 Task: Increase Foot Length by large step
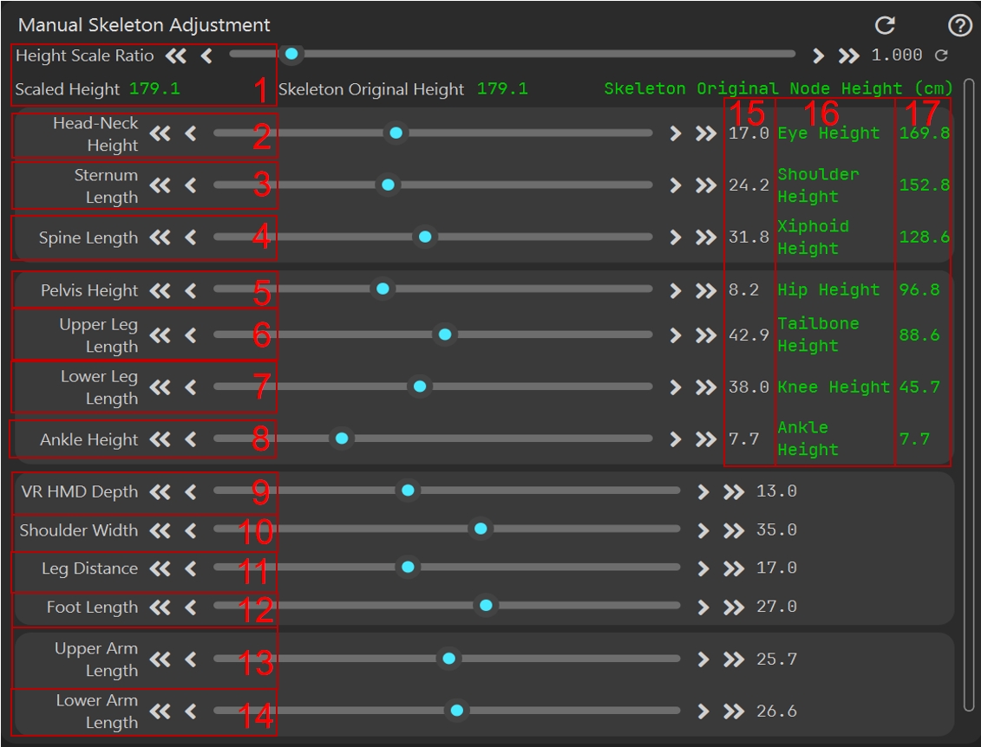pyautogui.click(x=734, y=607)
